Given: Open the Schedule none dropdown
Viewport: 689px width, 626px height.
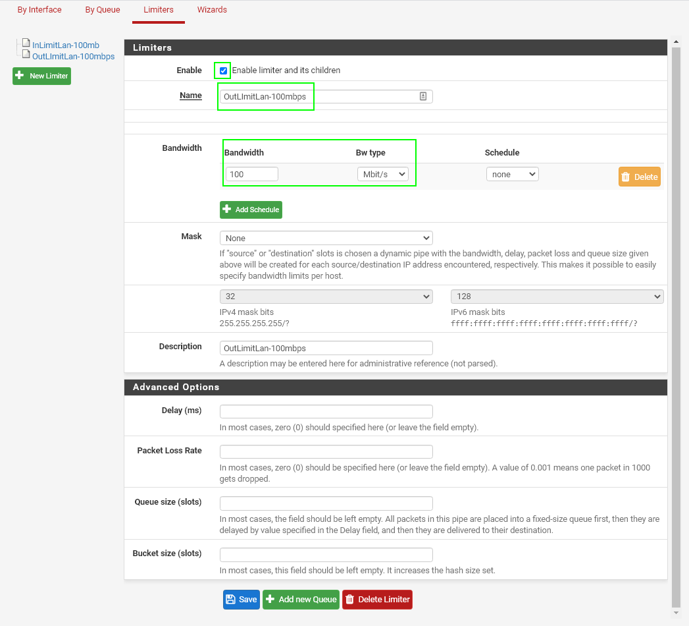Looking at the screenshot, I should (x=513, y=174).
